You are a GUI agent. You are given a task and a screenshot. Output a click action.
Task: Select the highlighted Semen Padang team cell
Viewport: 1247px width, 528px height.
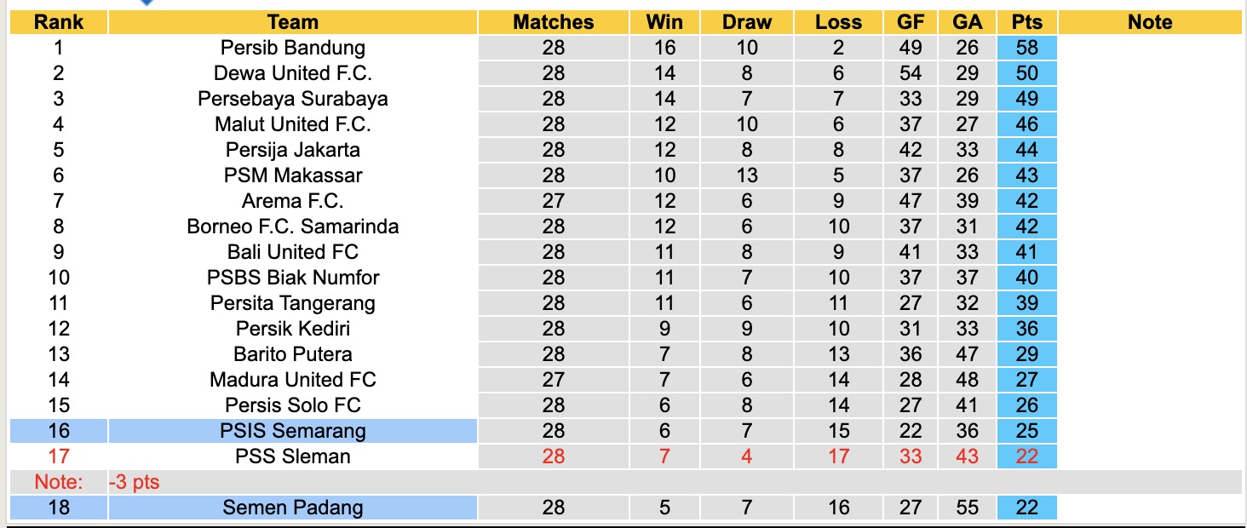coord(292,508)
